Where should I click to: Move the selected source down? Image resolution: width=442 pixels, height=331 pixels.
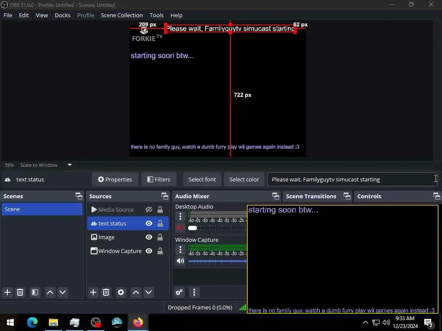[148, 293]
